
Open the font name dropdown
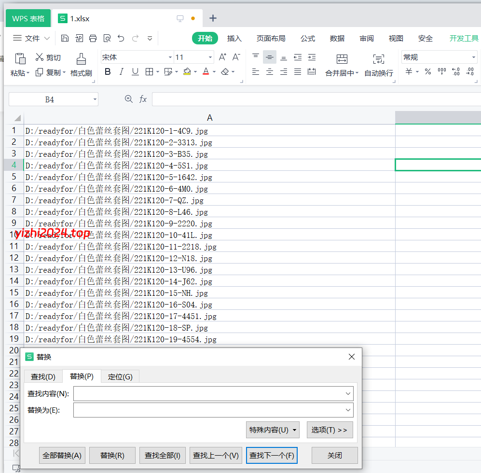pyautogui.click(x=170, y=57)
